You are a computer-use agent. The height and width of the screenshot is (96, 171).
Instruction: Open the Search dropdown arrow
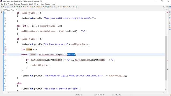coord(43,7)
